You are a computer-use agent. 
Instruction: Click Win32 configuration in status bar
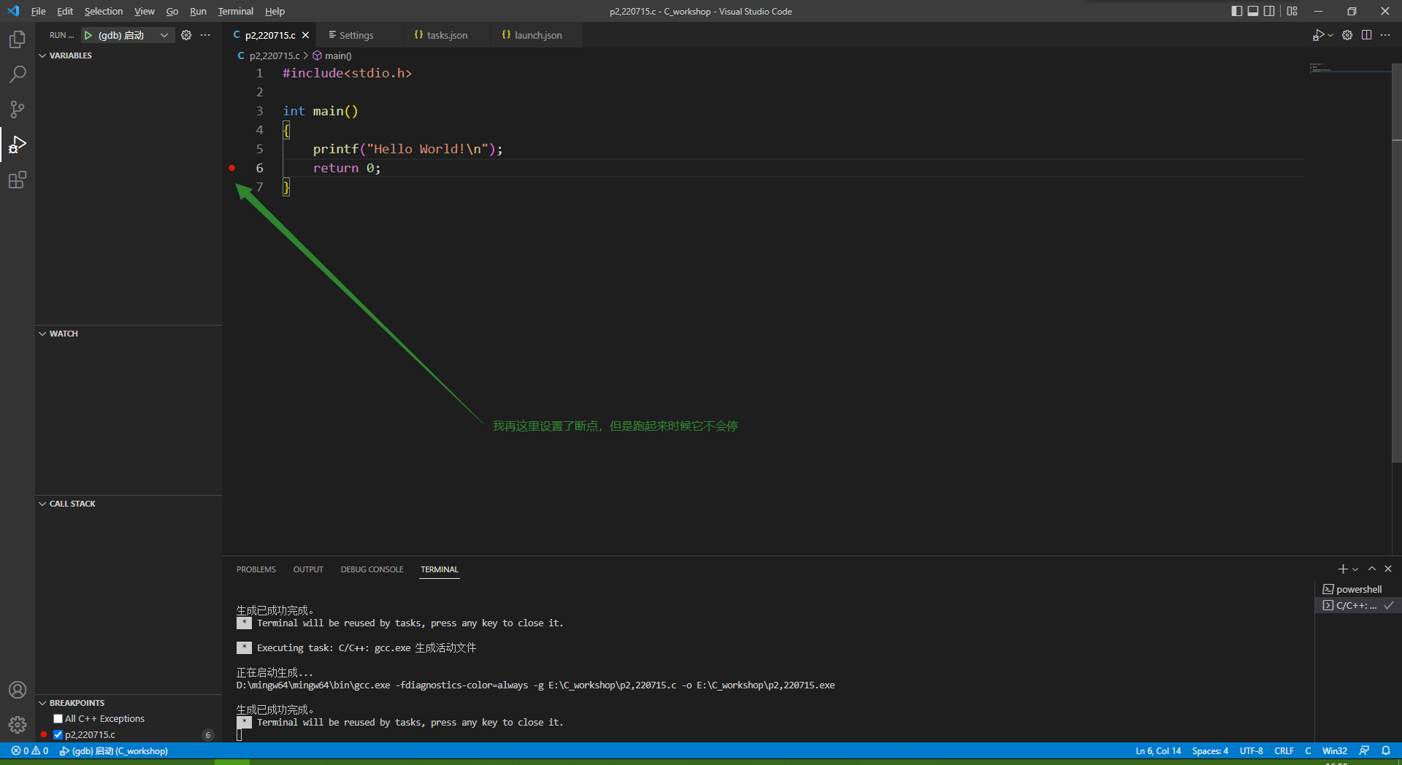pyautogui.click(x=1334, y=750)
